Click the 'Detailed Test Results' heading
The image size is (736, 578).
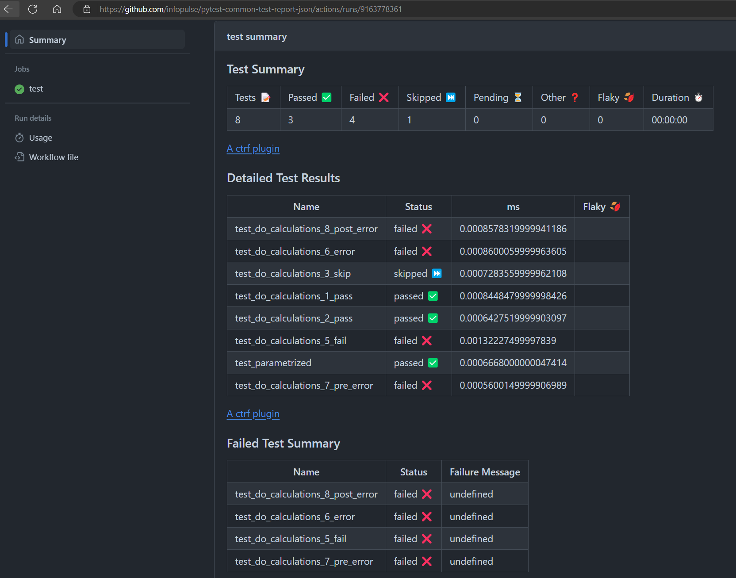[x=283, y=178]
